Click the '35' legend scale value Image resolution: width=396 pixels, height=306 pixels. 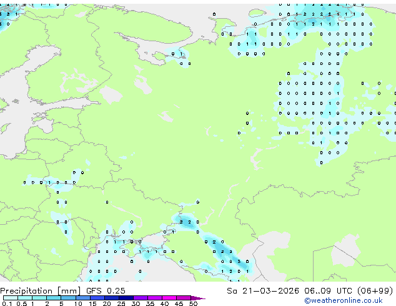(x=150, y=304)
